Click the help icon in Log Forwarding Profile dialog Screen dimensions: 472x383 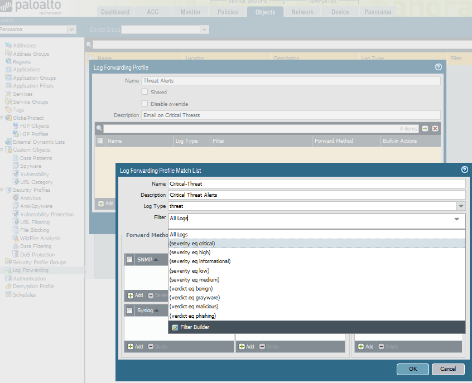439,67
